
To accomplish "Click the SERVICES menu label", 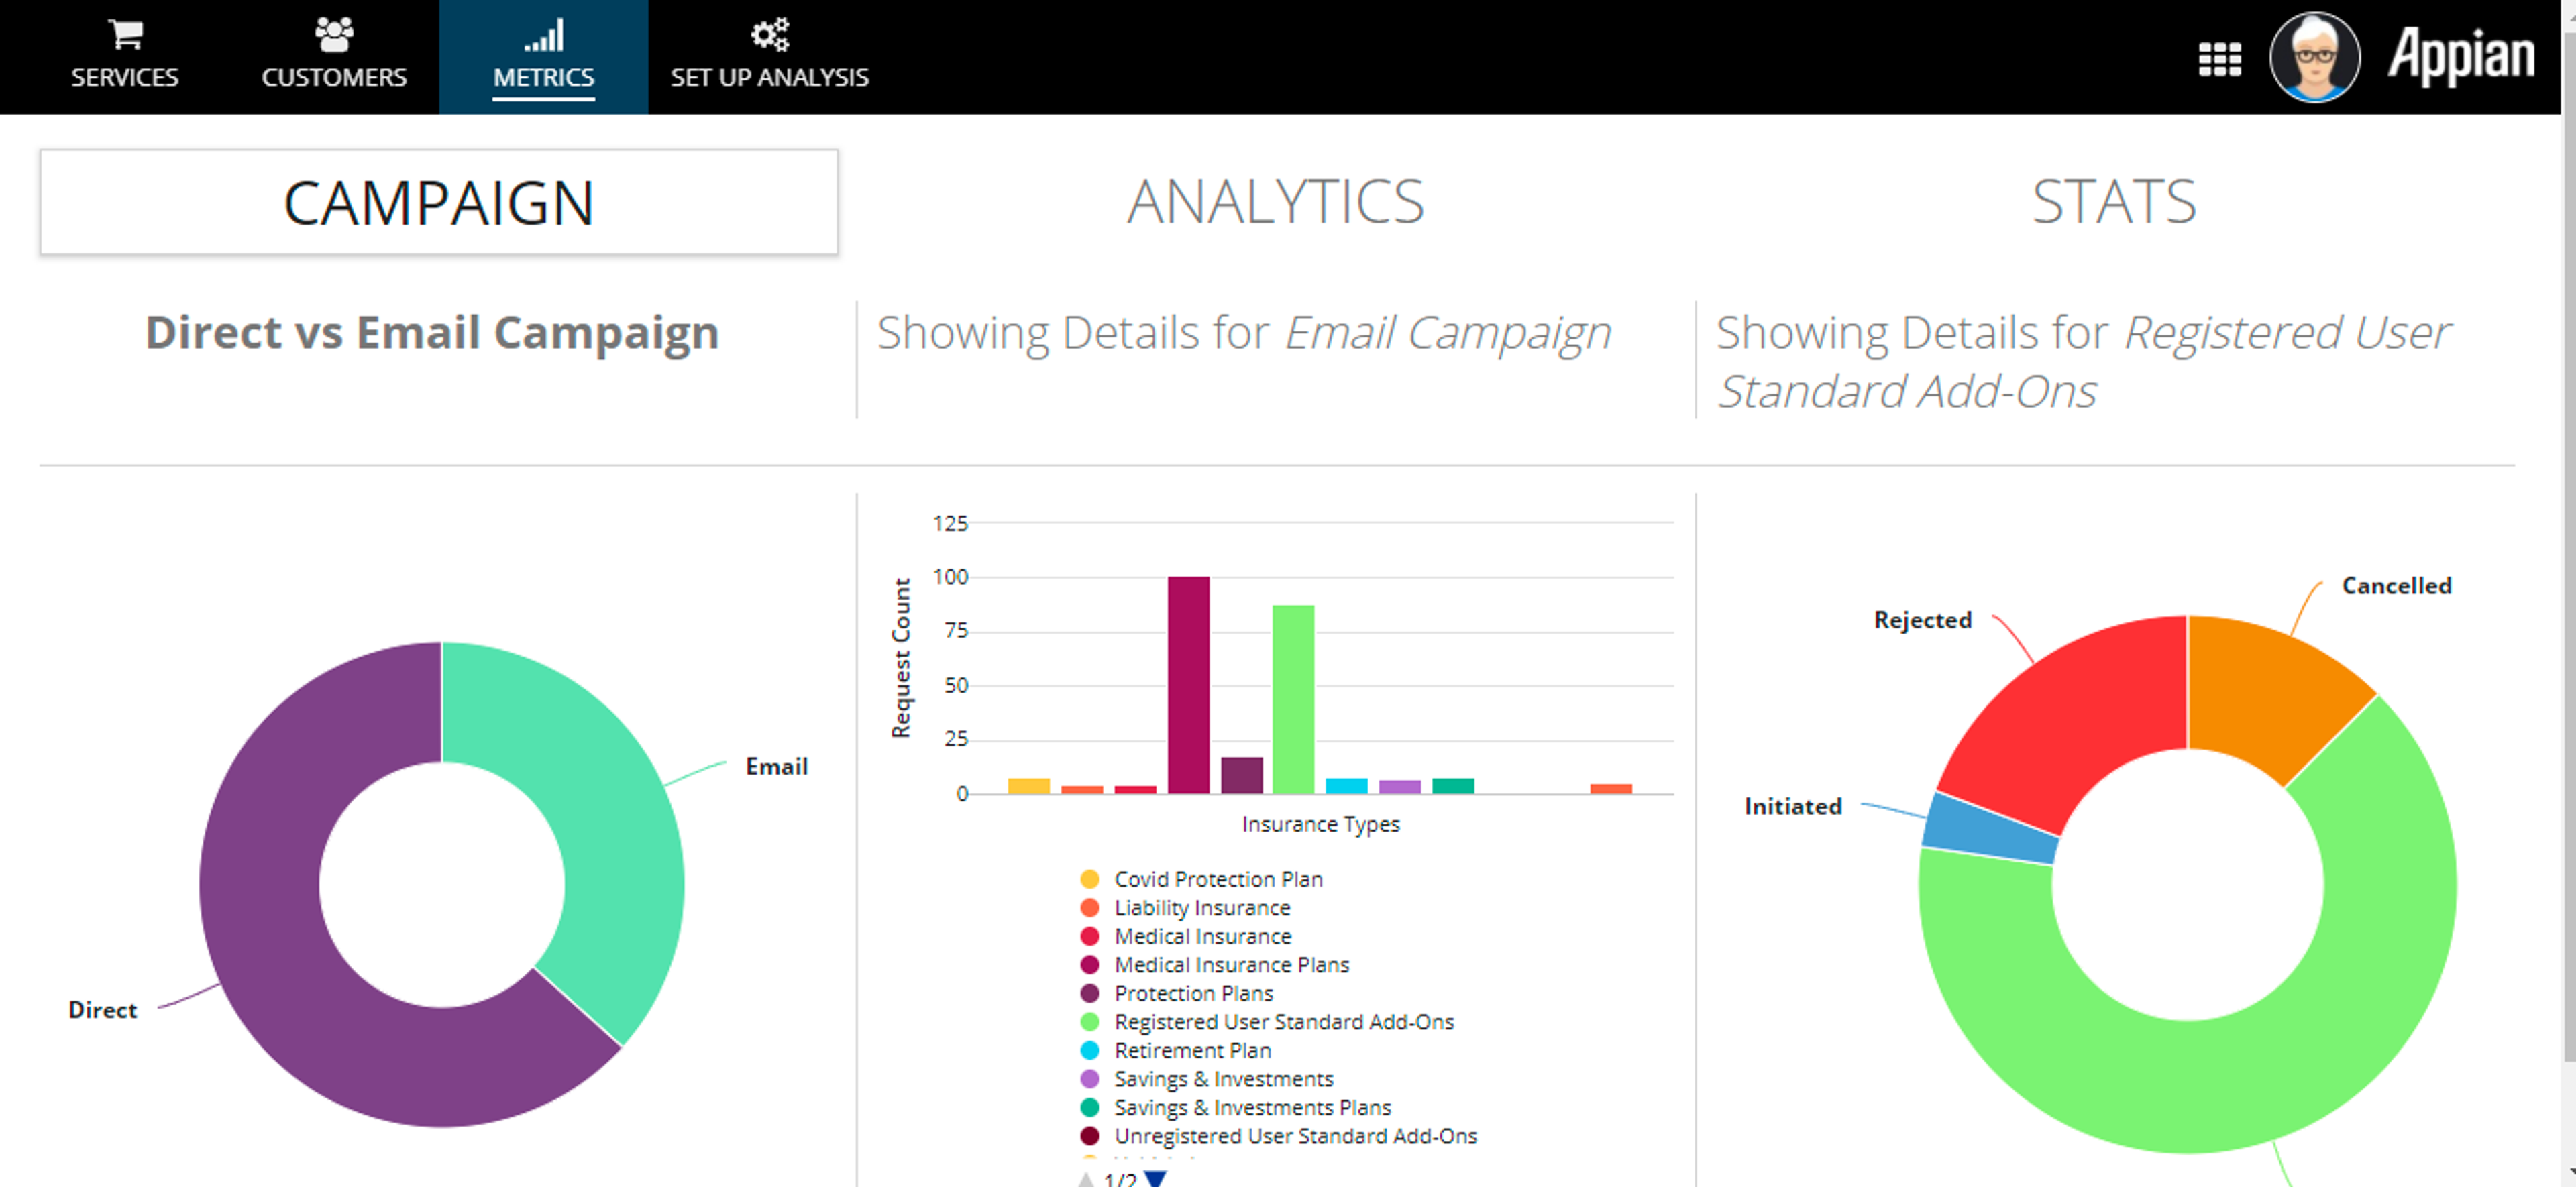I will (125, 77).
